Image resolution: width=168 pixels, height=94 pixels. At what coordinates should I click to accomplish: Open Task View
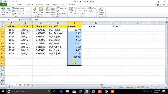55,91
